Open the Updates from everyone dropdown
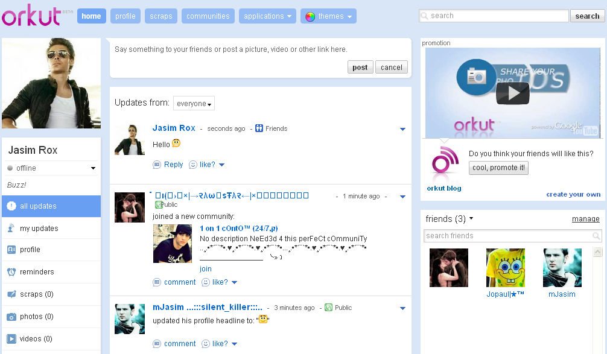607x354 pixels. click(194, 103)
